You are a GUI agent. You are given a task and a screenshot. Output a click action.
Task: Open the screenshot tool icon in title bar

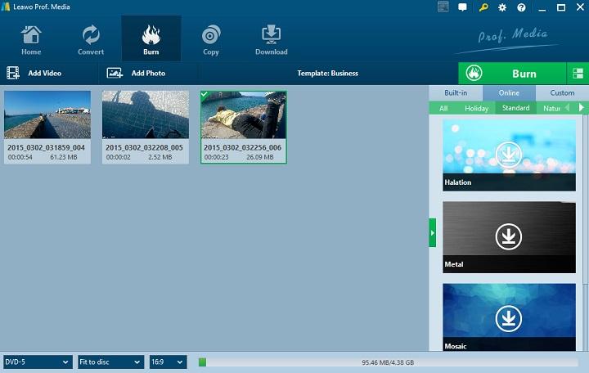pos(443,7)
